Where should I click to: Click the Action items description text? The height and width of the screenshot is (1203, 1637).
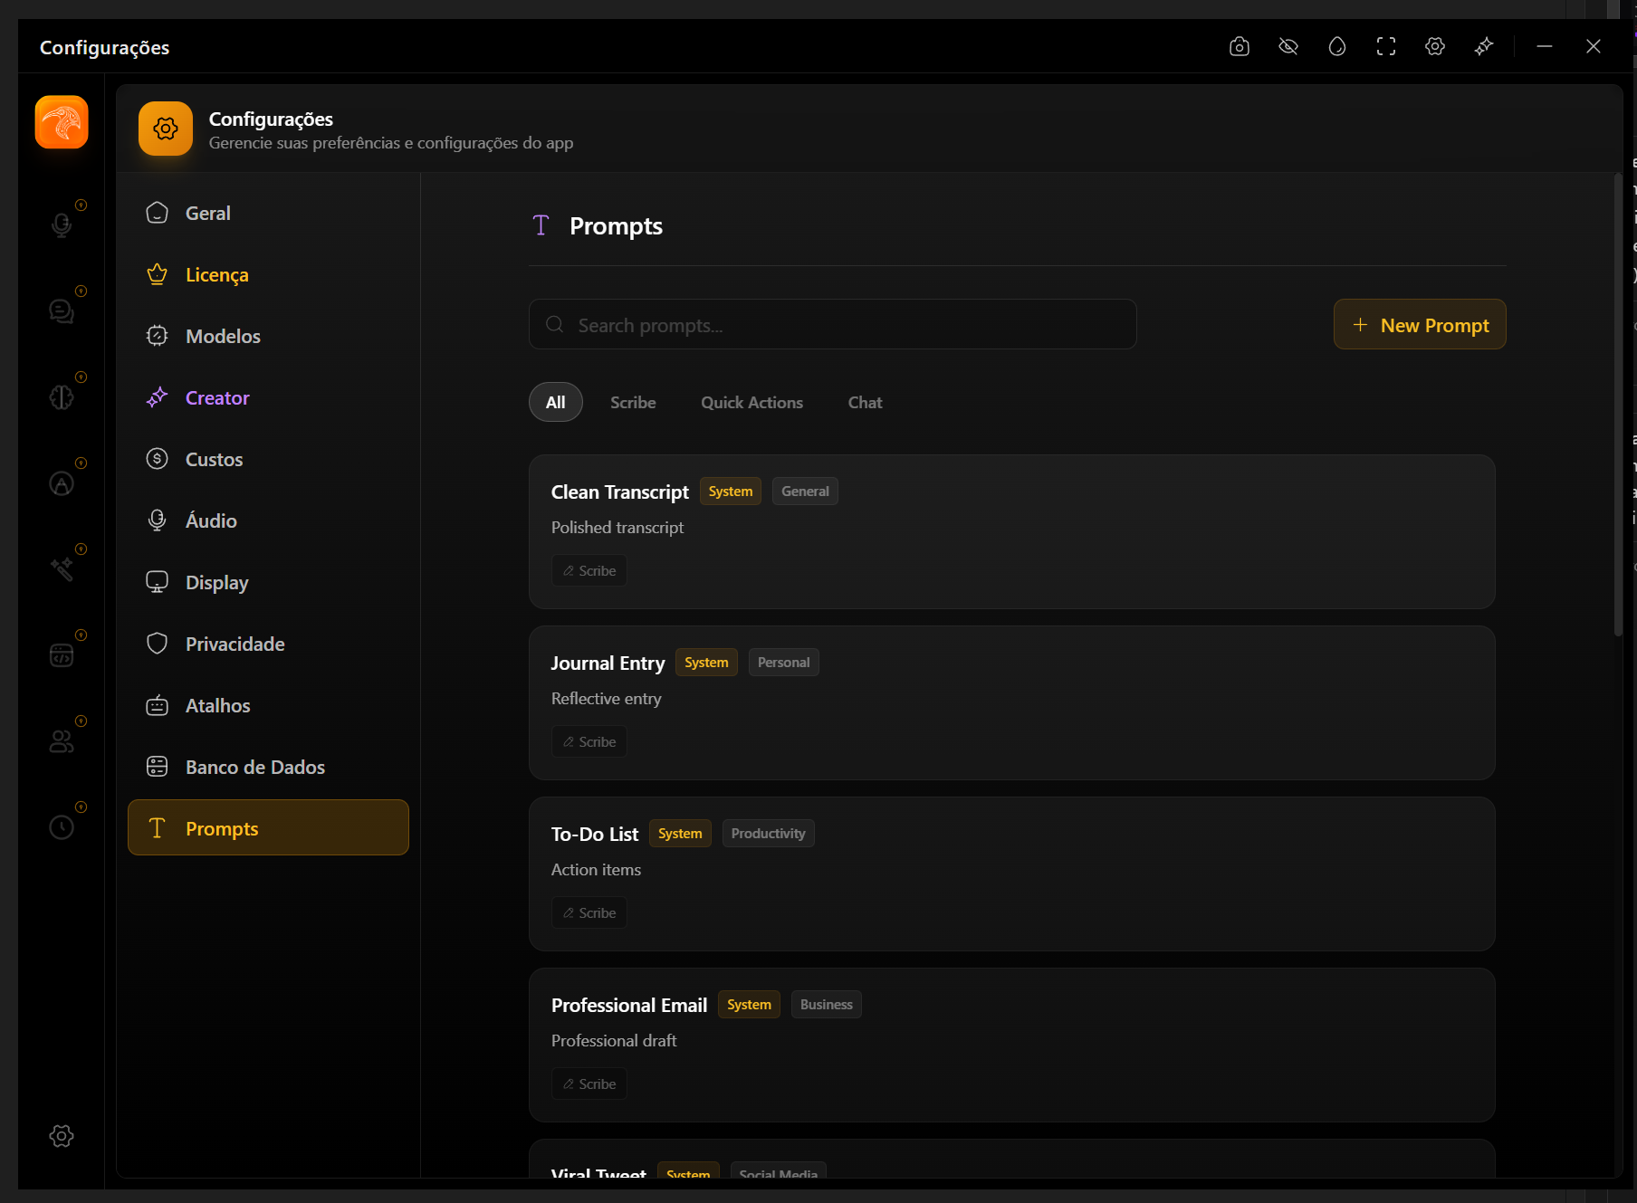[596, 870]
